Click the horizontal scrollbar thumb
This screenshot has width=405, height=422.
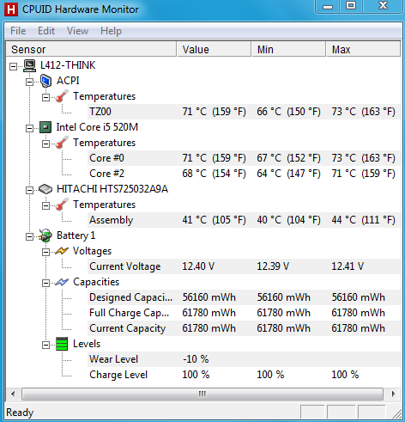coord(202,394)
